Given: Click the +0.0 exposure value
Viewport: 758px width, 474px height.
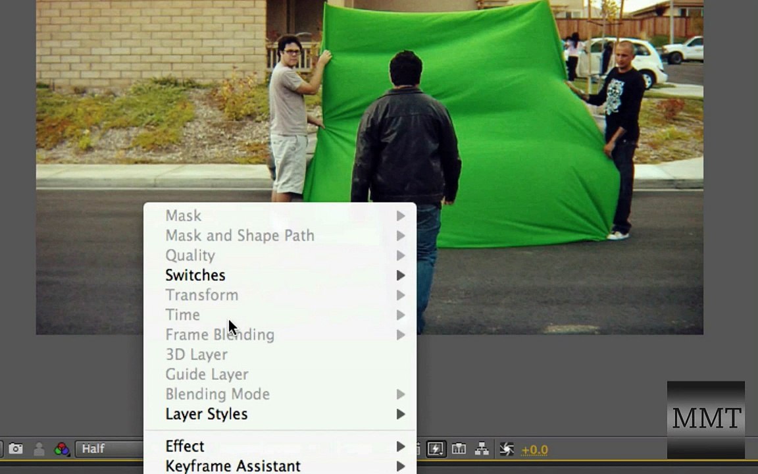Looking at the screenshot, I should 534,450.
